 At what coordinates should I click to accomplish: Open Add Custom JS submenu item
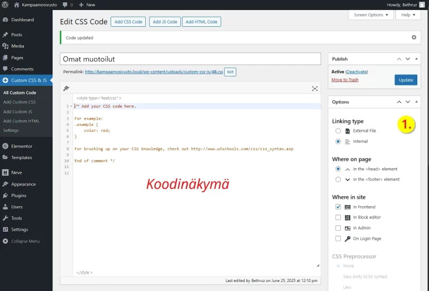(x=18, y=112)
